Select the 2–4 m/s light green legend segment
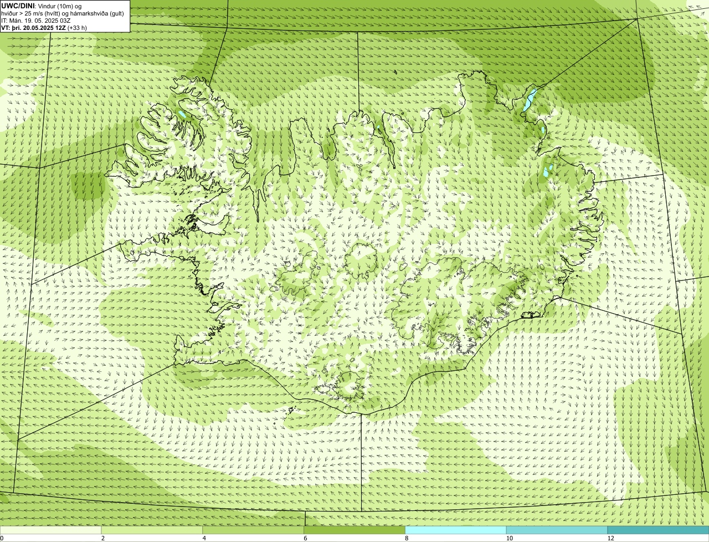709x542 pixels. click(x=152, y=530)
